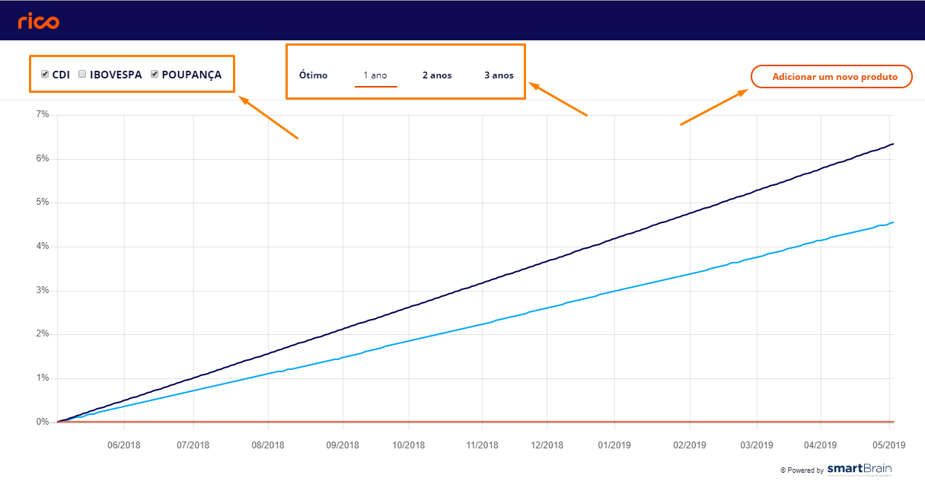Click the rico logo in the header

tap(38, 21)
